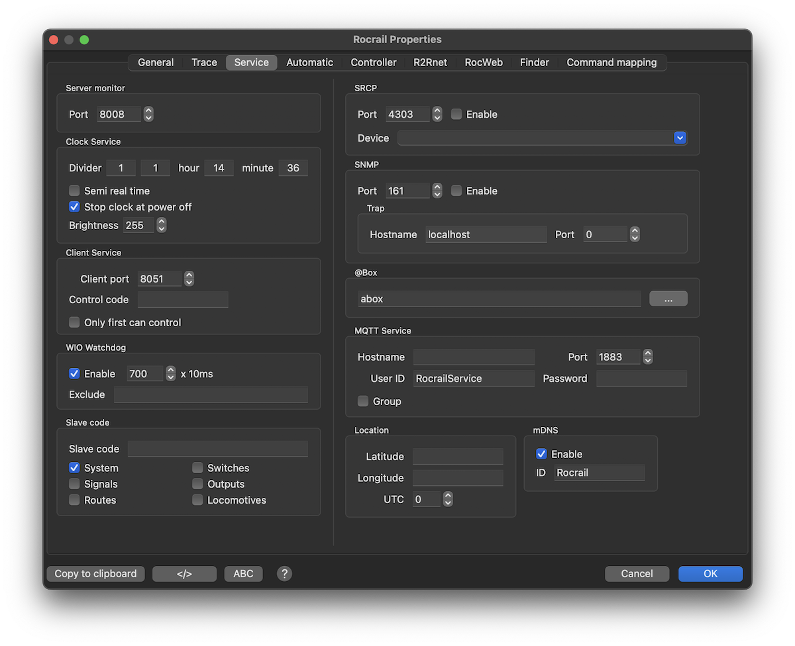Viewport: 795px width, 646px height.
Task: Open the SRCP Device dropdown
Action: (x=680, y=138)
